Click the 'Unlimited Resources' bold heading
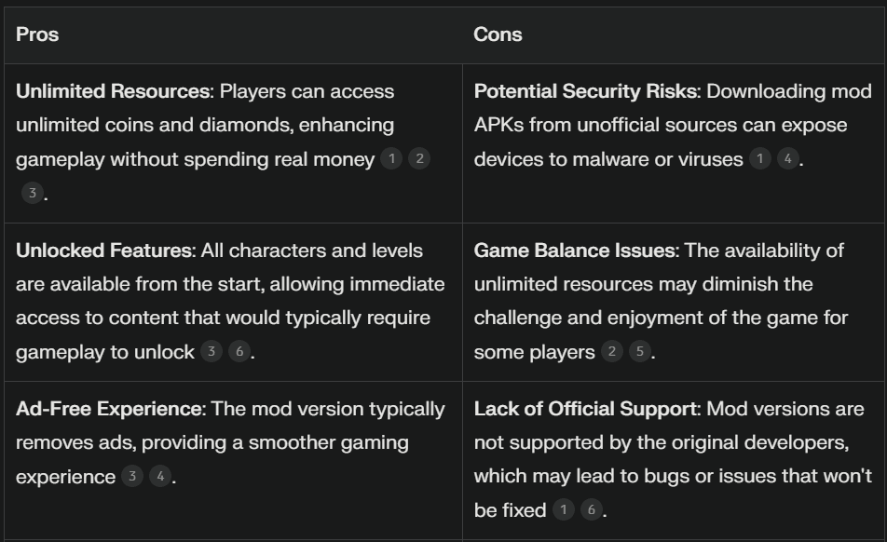This screenshot has width=887, height=542. click(113, 91)
